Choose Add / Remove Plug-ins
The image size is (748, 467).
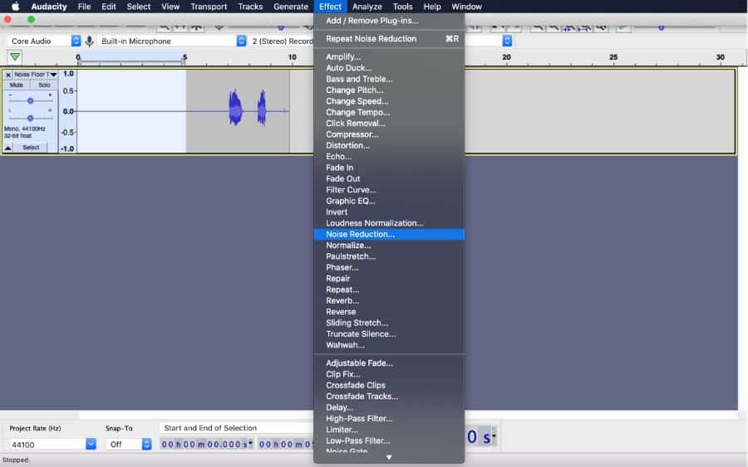389,21
